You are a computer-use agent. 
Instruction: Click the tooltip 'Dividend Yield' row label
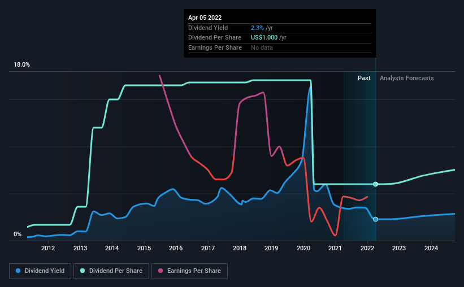click(x=208, y=28)
